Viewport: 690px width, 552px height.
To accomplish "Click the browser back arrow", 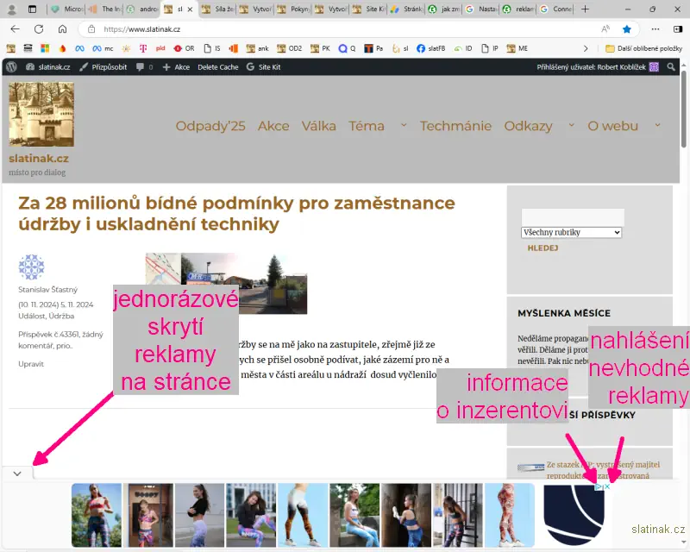I will [17, 28].
